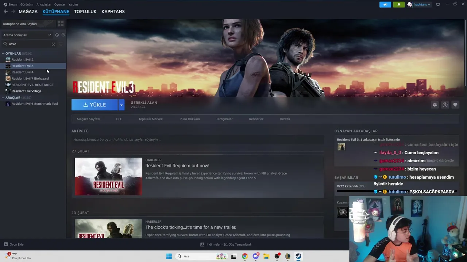
Task: Click friend avatar in Oynayan Arkadaşlar
Action: click(x=341, y=147)
